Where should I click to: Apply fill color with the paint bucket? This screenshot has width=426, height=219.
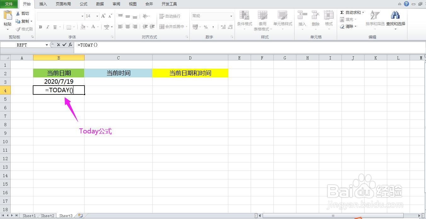(83, 27)
